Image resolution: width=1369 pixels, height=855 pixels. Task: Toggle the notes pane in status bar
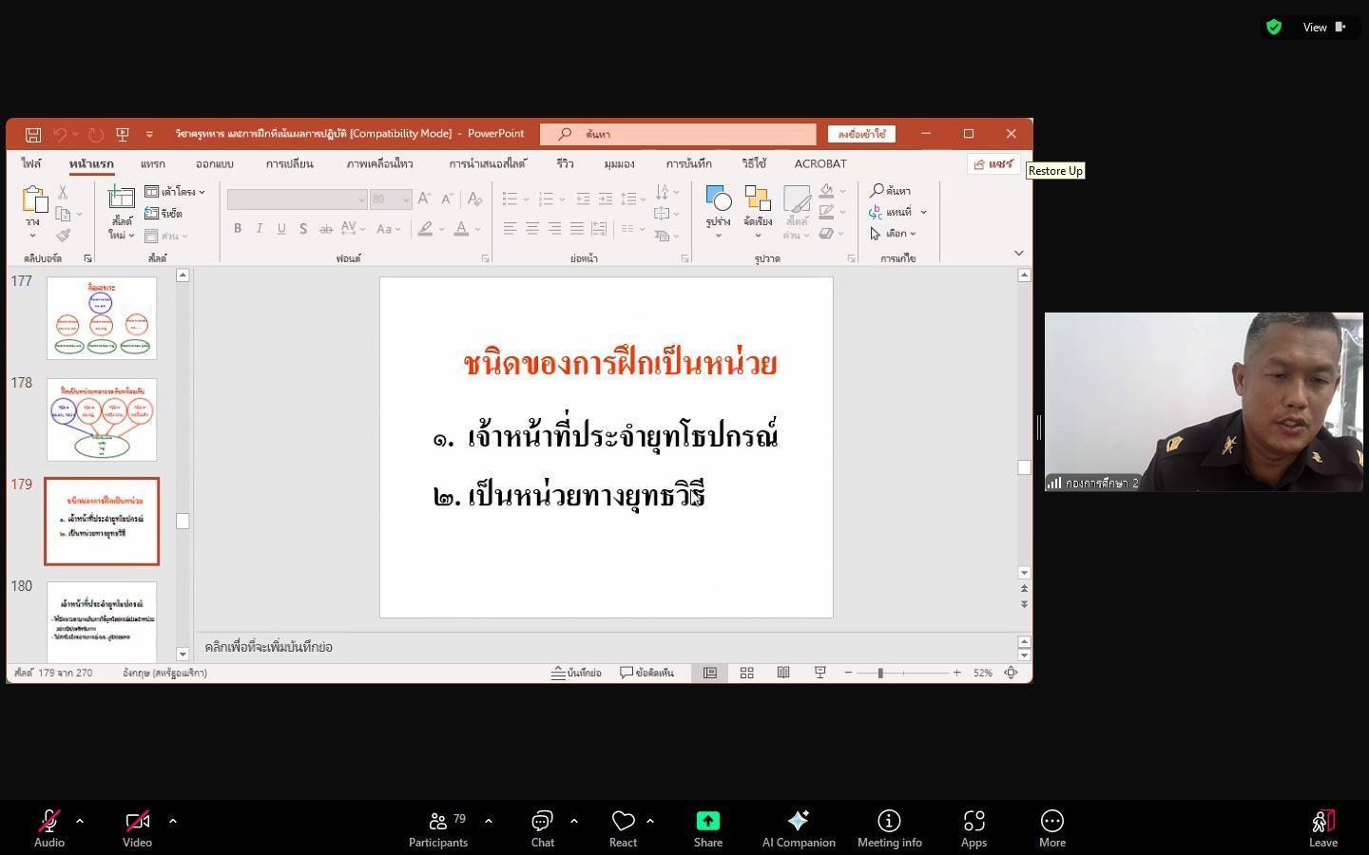pyautogui.click(x=577, y=673)
